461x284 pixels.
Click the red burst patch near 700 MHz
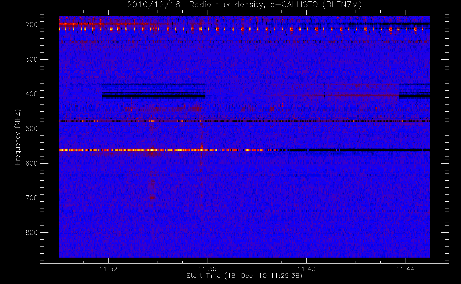[152, 197]
